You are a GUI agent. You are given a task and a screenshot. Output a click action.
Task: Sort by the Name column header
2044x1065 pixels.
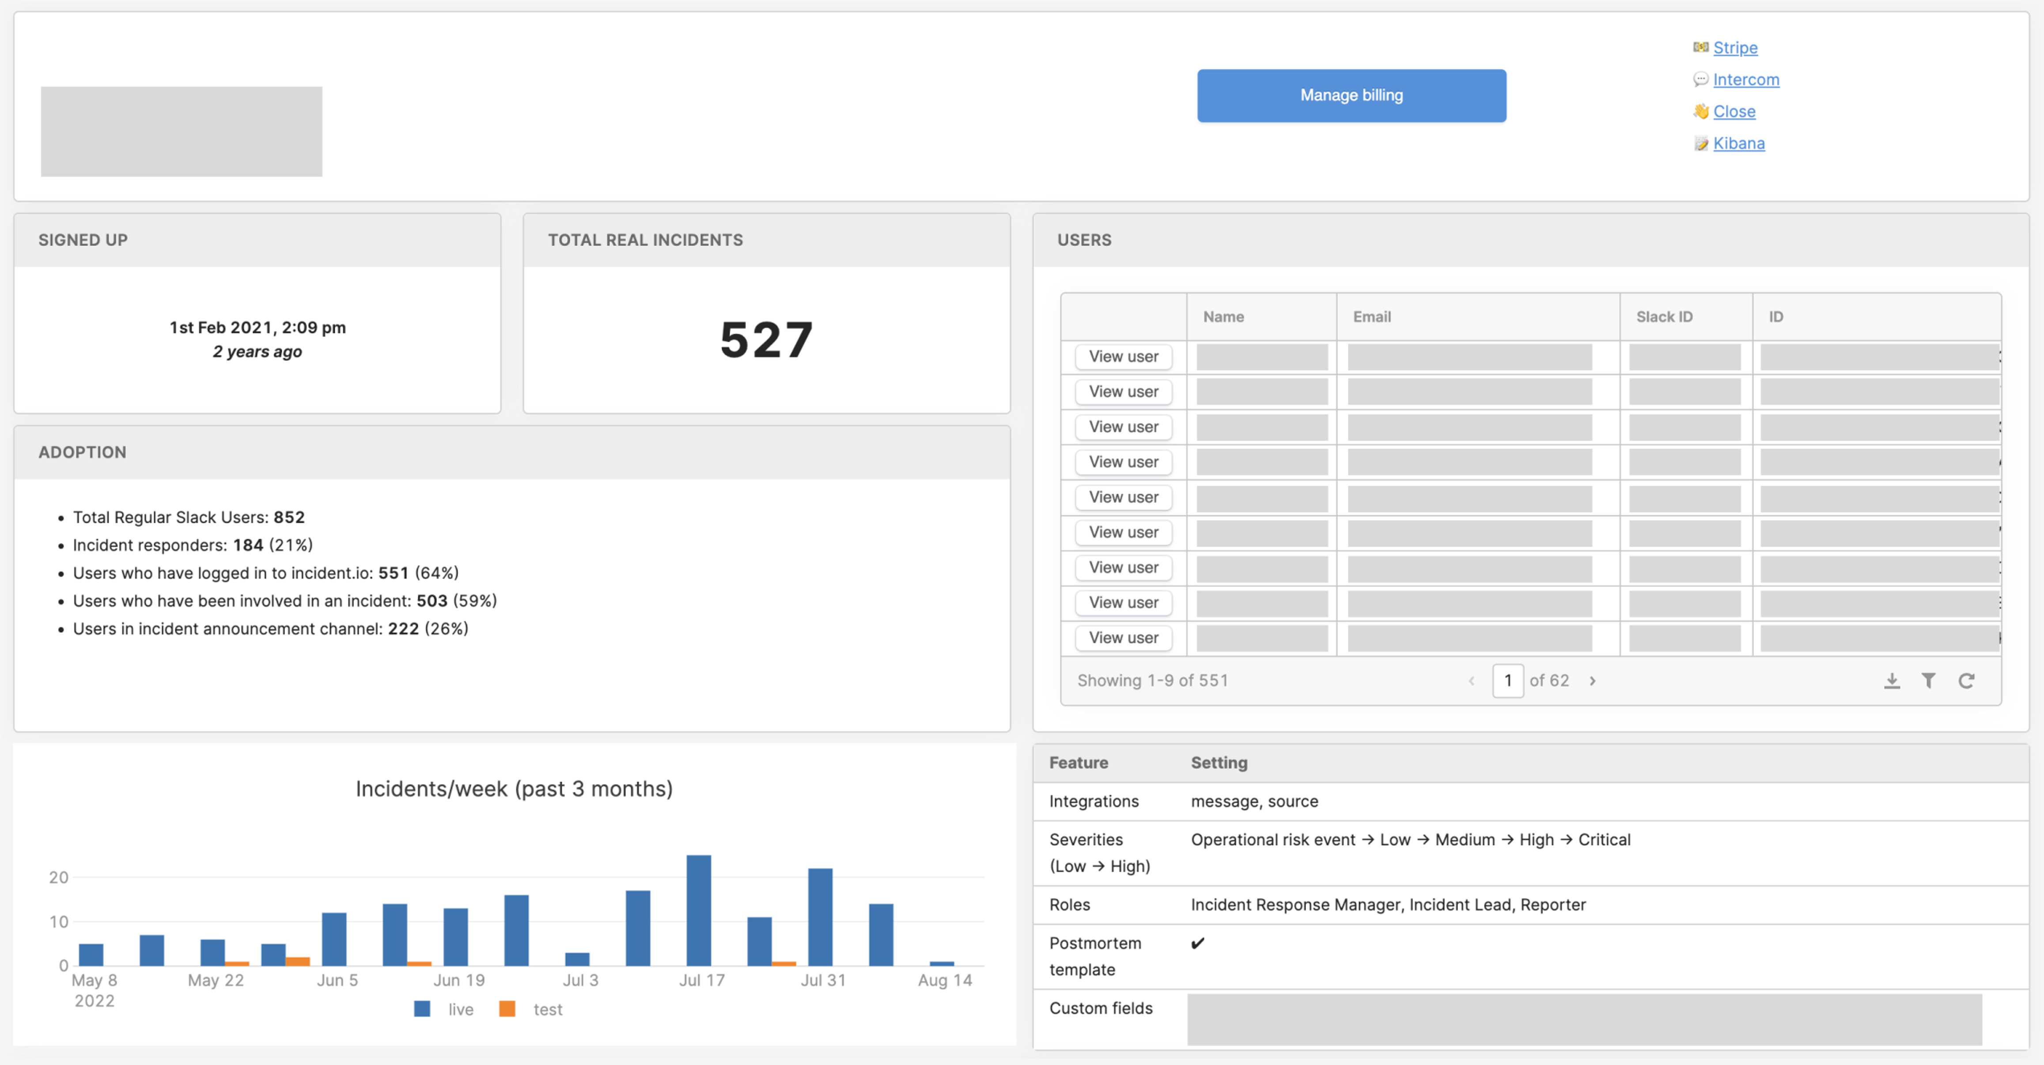[x=1223, y=317]
